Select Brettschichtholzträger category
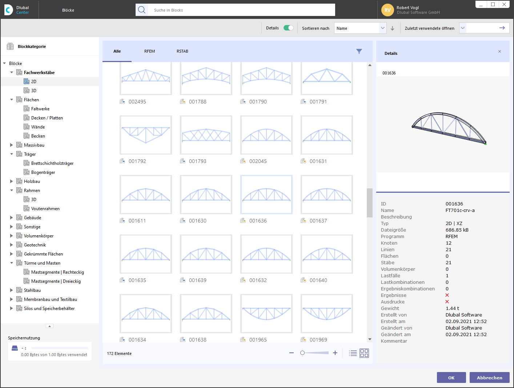This screenshot has height=388, width=514. pos(52,163)
